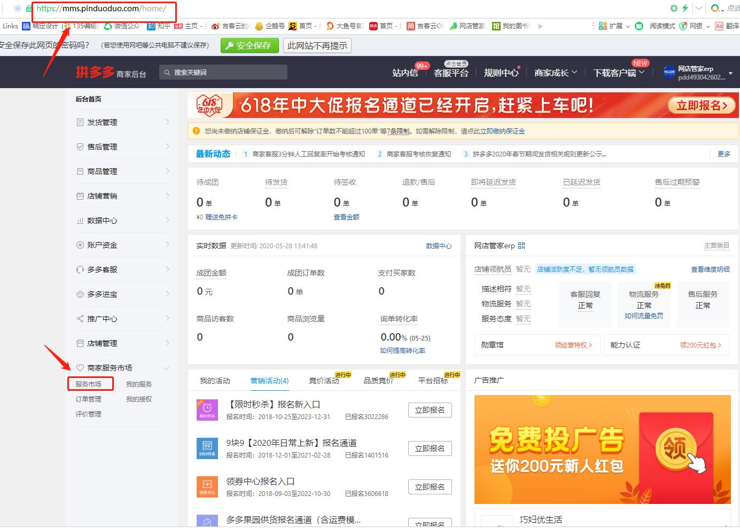Collapse the 商家服务市场 sidebar section
The height and width of the screenshot is (528, 740).
coord(166,368)
